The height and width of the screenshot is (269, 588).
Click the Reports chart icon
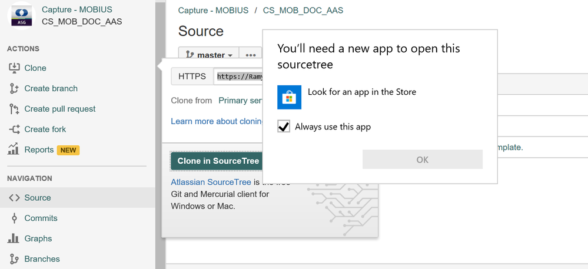[14, 149]
